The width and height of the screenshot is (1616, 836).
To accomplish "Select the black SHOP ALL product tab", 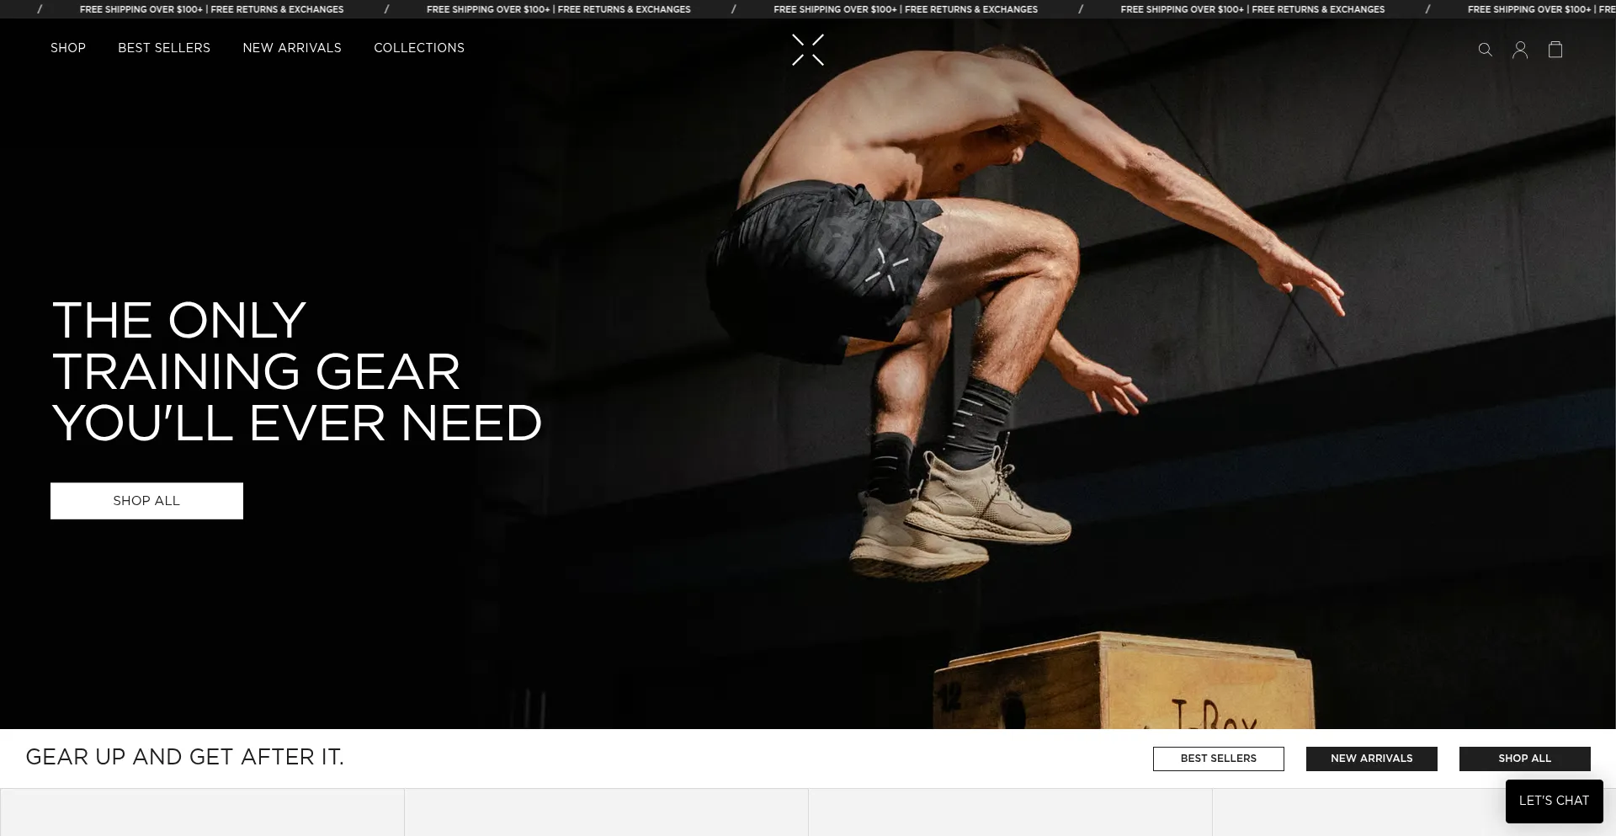I will point(1524,759).
